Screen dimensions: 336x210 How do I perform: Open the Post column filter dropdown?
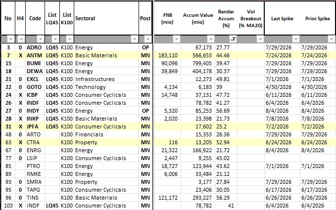tap(148, 39)
